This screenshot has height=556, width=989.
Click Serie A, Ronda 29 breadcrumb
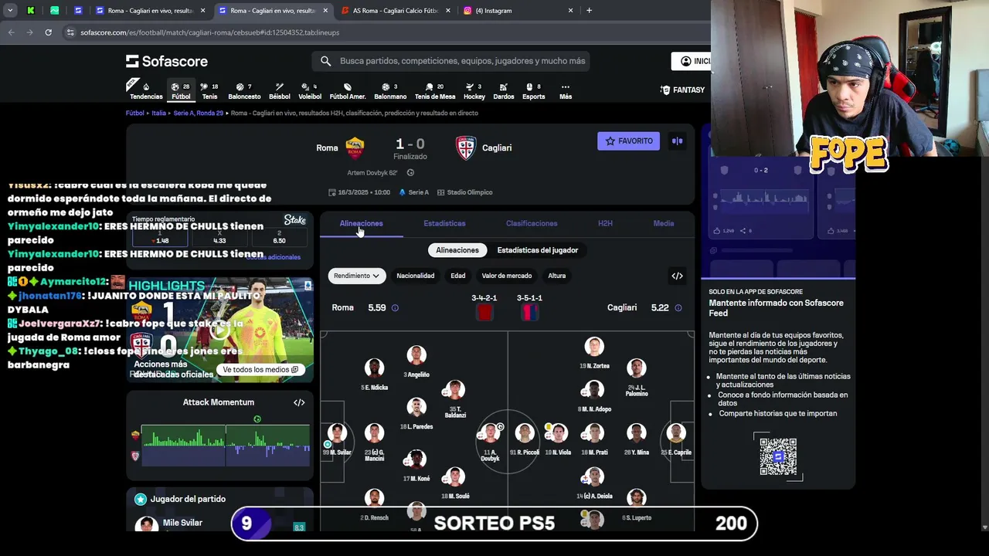(198, 113)
